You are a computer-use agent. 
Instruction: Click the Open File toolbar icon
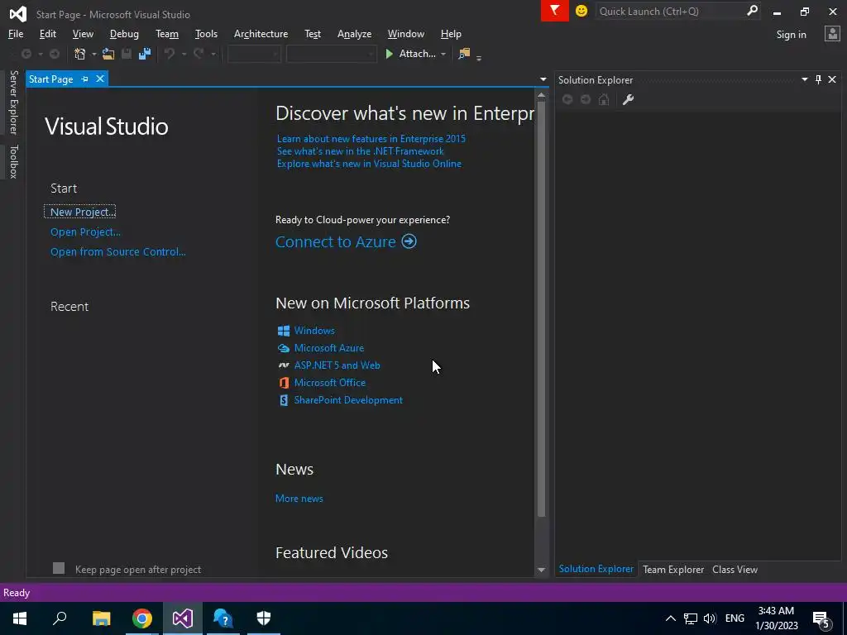click(x=108, y=54)
